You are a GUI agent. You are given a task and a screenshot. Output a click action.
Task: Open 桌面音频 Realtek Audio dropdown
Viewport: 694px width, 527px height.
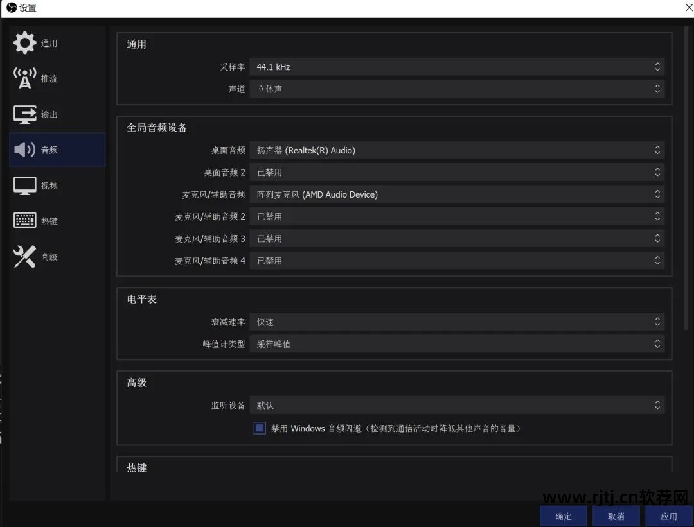tap(457, 150)
